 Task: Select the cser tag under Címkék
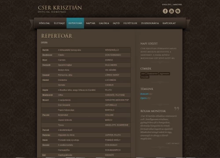[143, 74]
